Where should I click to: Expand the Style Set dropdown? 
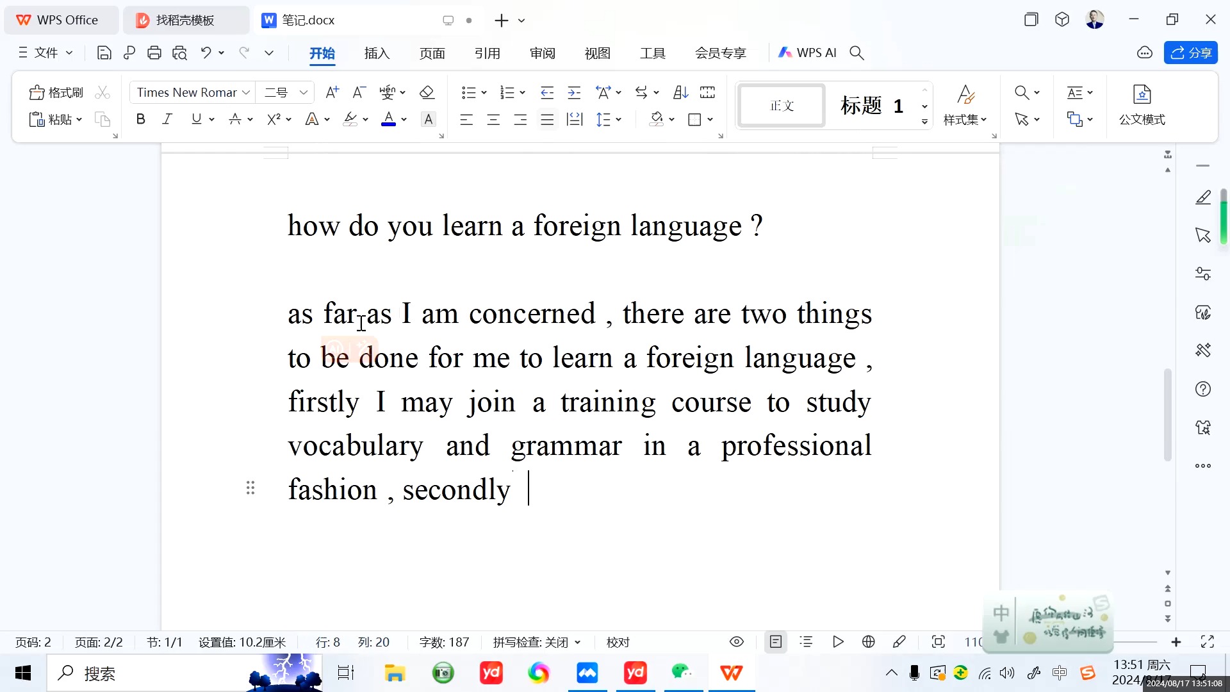pyautogui.click(x=965, y=120)
